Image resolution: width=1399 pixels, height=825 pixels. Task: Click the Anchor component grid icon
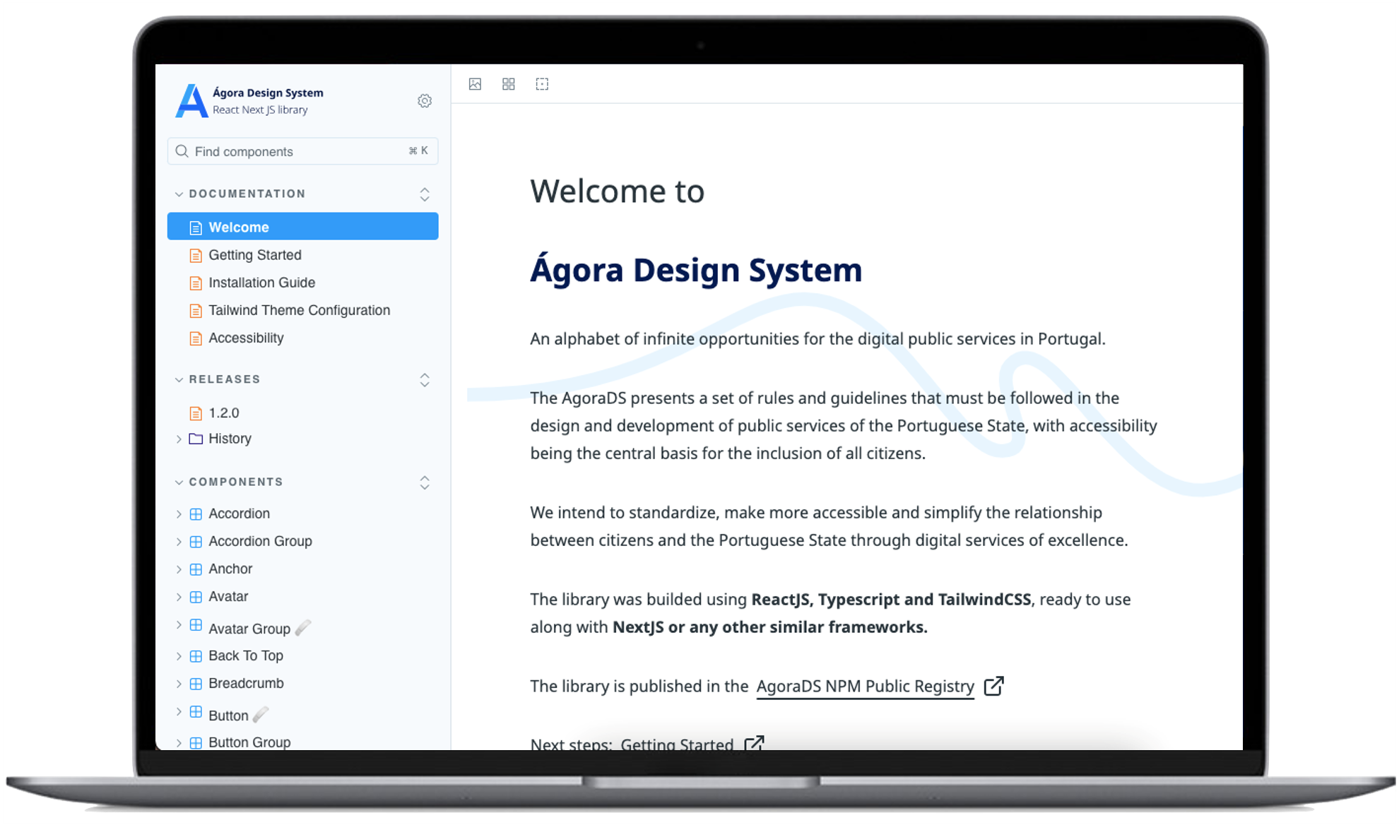(196, 569)
